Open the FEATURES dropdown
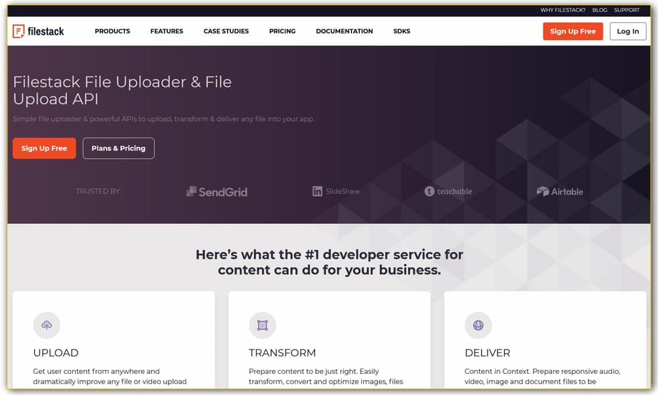658x395 pixels. click(166, 31)
